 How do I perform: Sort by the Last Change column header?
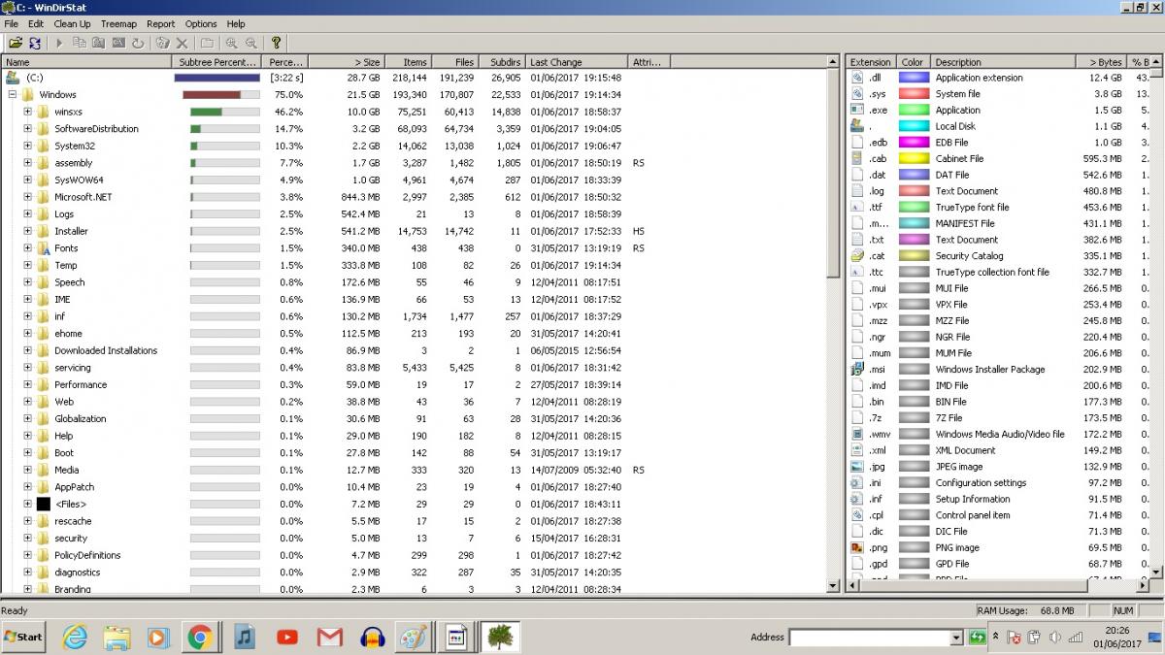click(x=578, y=62)
